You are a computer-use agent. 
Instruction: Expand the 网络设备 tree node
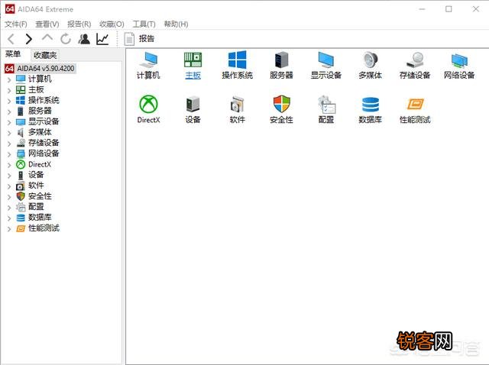(9, 153)
